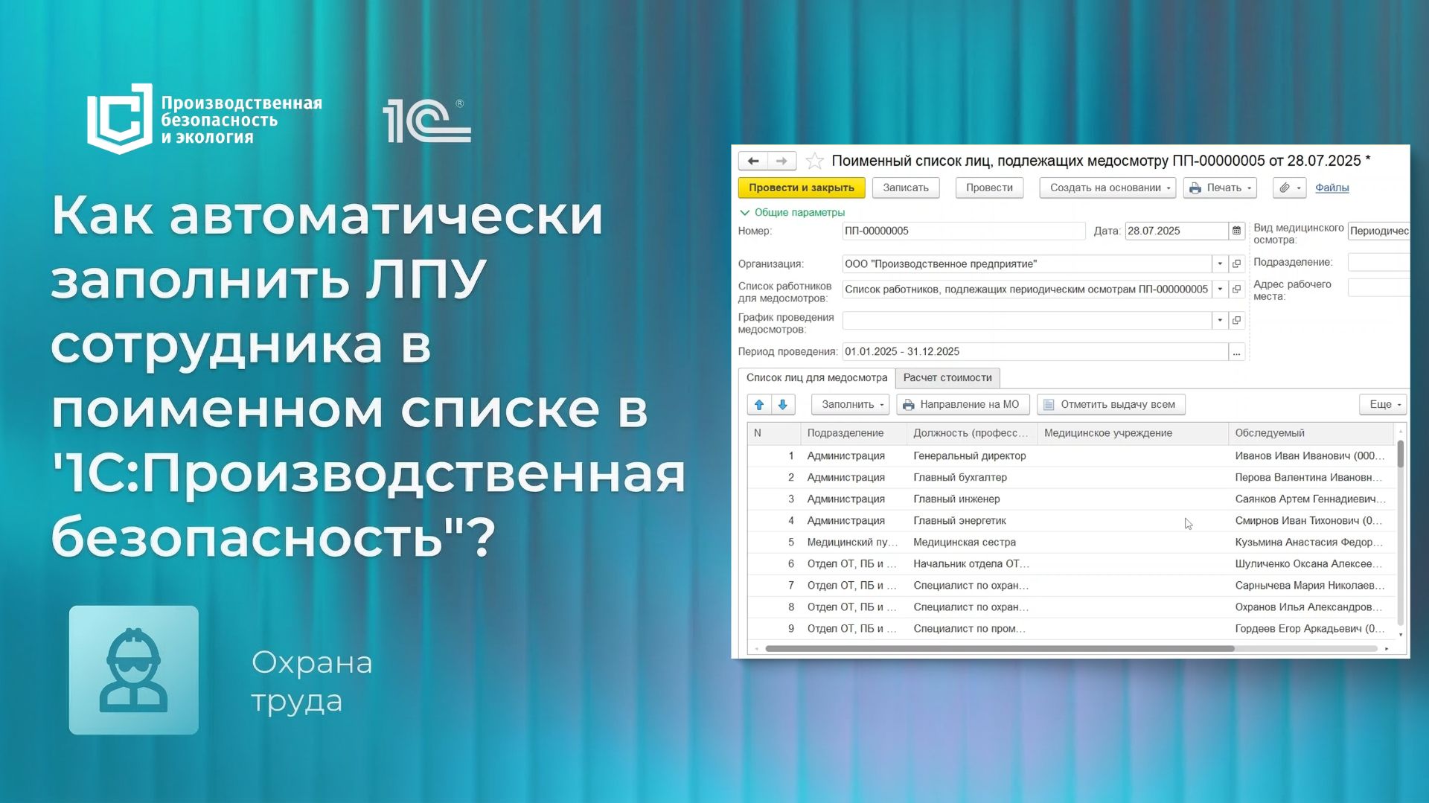Select the Генеральный директор row cell
This screenshot has height=803, width=1429.
click(972, 455)
